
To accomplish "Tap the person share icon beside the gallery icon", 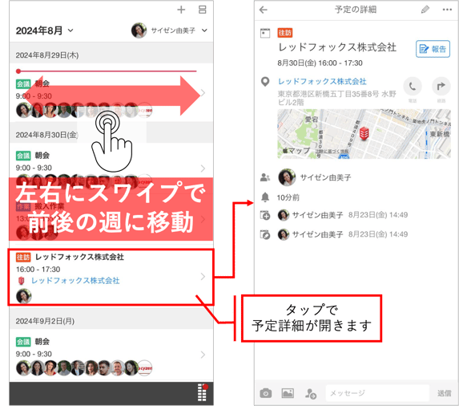I will pos(310,393).
